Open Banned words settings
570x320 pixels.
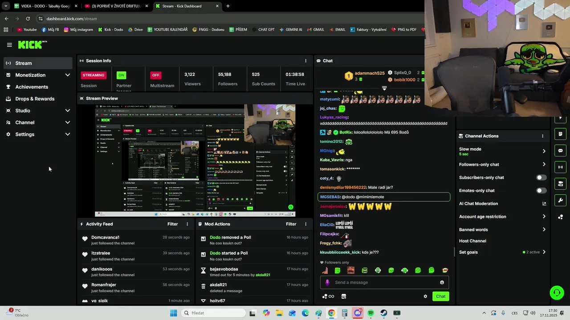click(x=502, y=230)
